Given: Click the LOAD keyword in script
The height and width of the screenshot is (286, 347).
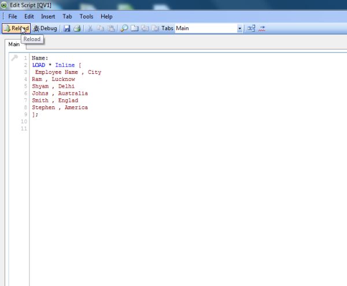Looking at the screenshot, I should [39, 65].
